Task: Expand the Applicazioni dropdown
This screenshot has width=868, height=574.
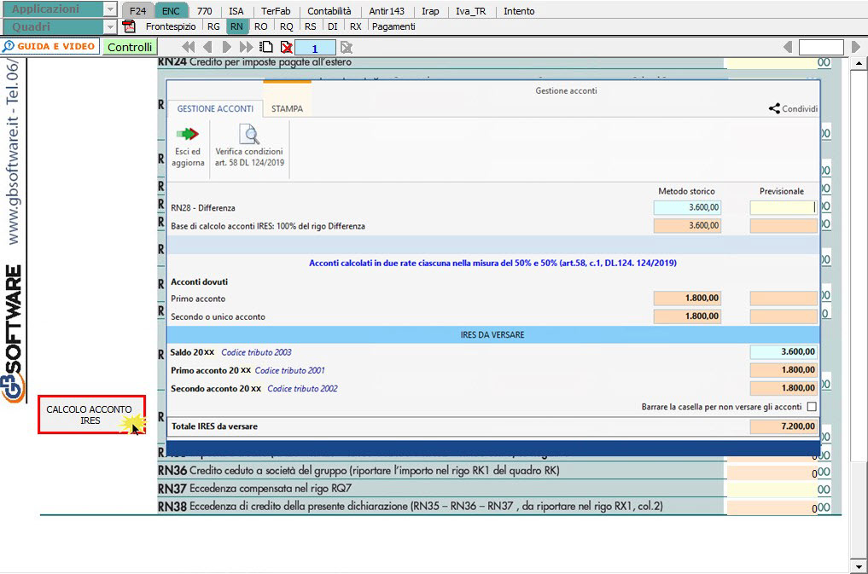Action: [x=109, y=10]
